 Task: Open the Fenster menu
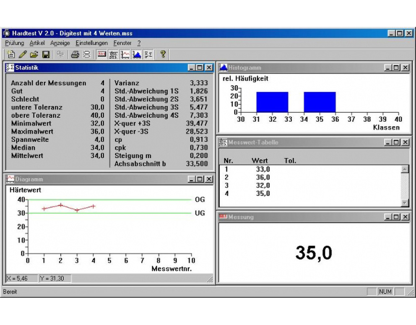[x=122, y=43]
